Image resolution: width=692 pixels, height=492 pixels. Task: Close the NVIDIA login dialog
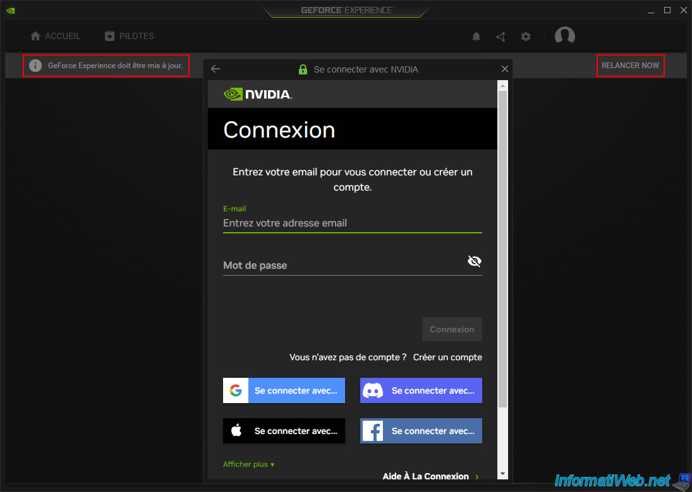(505, 69)
